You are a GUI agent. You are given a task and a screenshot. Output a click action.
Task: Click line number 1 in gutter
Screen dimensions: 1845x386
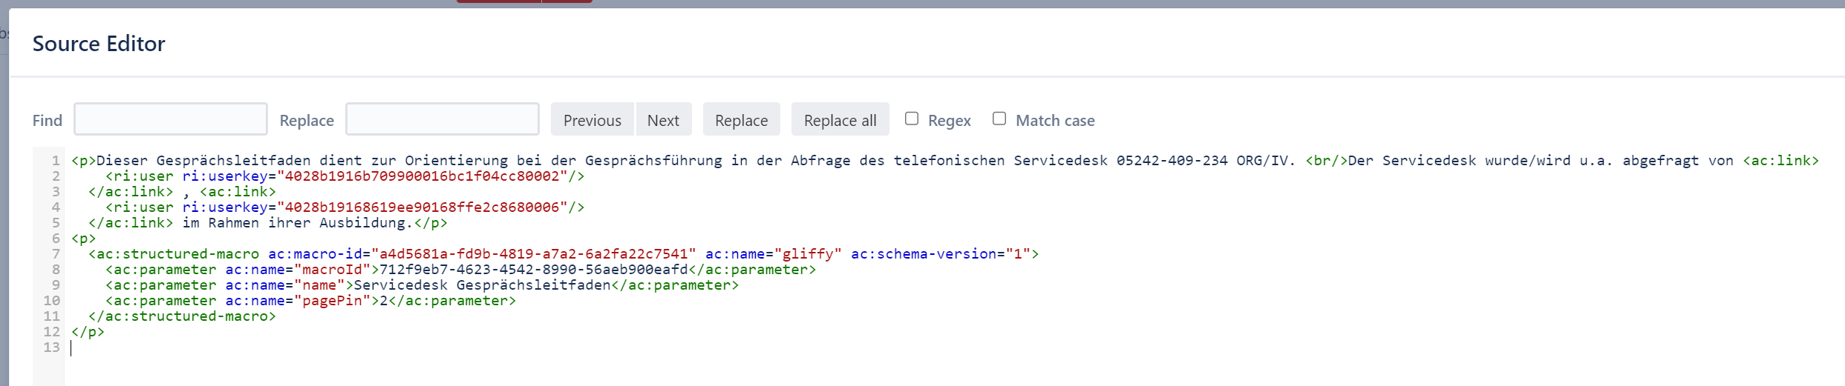click(x=56, y=161)
